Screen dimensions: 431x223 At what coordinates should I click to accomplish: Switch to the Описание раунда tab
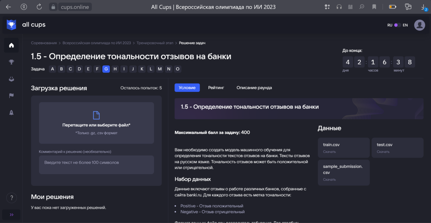coord(254,88)
